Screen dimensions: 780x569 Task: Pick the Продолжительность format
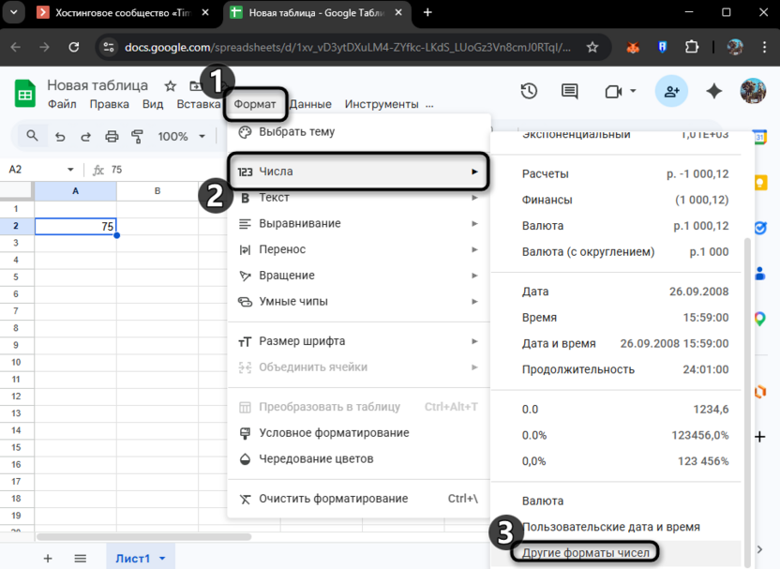(x=616, y=369)
